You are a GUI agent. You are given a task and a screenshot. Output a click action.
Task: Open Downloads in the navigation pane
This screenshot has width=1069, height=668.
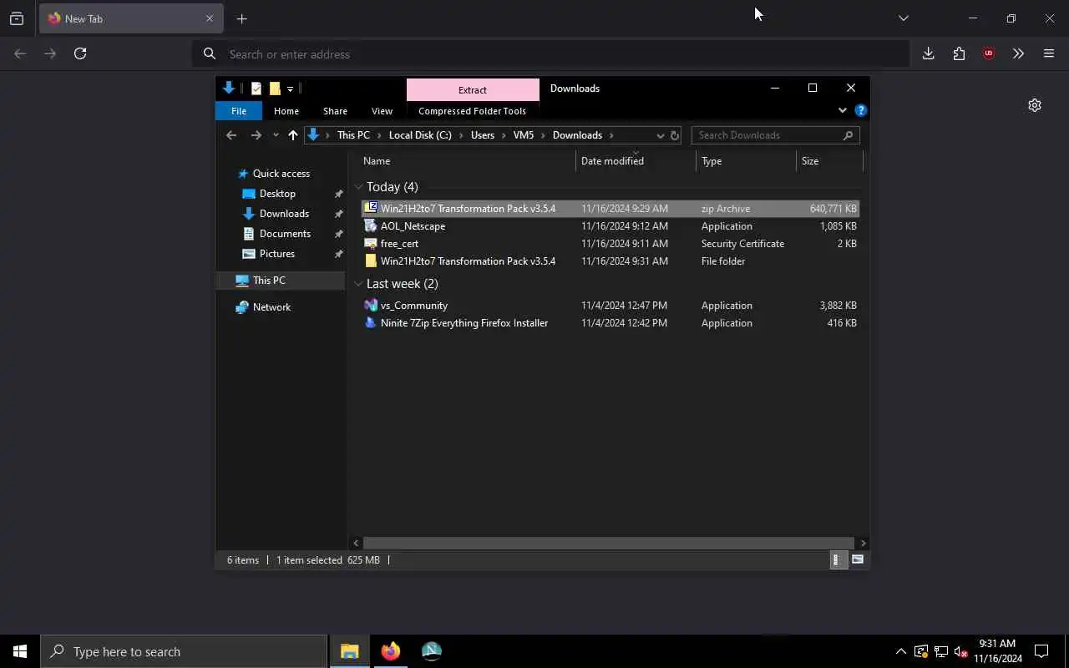click(x=284, y=214)
